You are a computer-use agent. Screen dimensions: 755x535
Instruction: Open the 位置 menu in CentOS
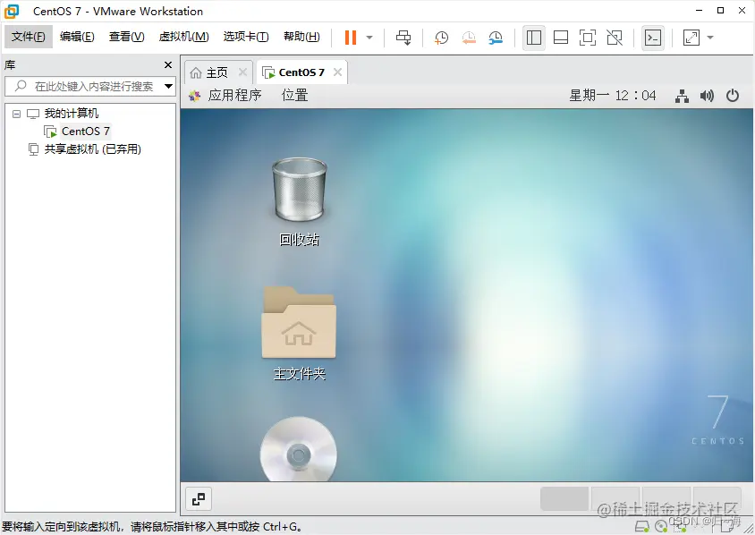click(294, 96)
